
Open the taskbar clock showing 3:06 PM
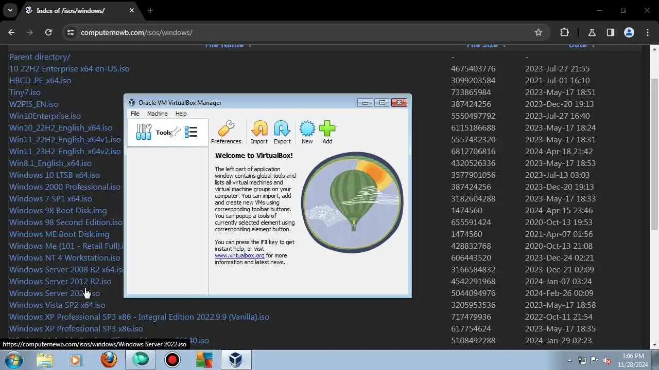(633, 360)
